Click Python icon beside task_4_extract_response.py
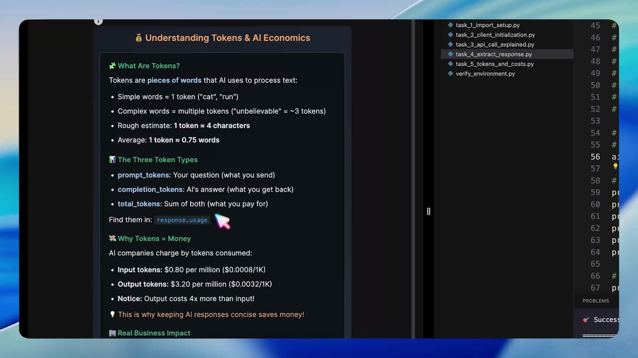 (x=450, y=54)
